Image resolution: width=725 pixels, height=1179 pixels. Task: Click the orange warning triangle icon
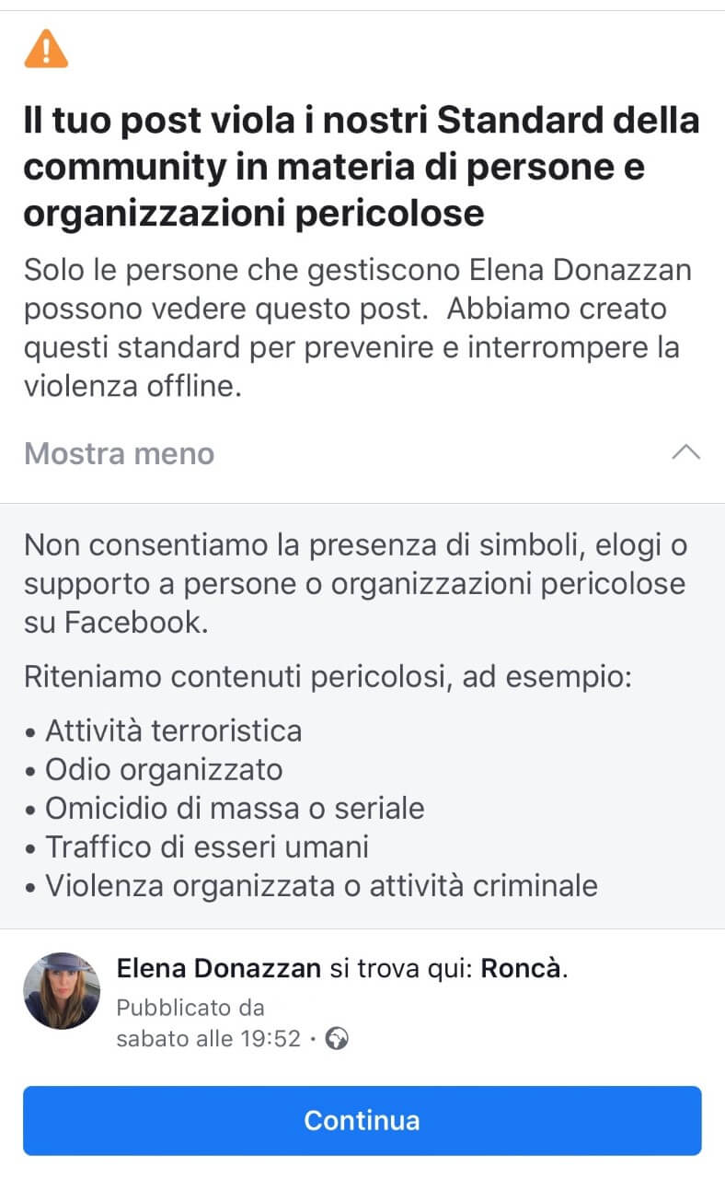tap(46, 48)
